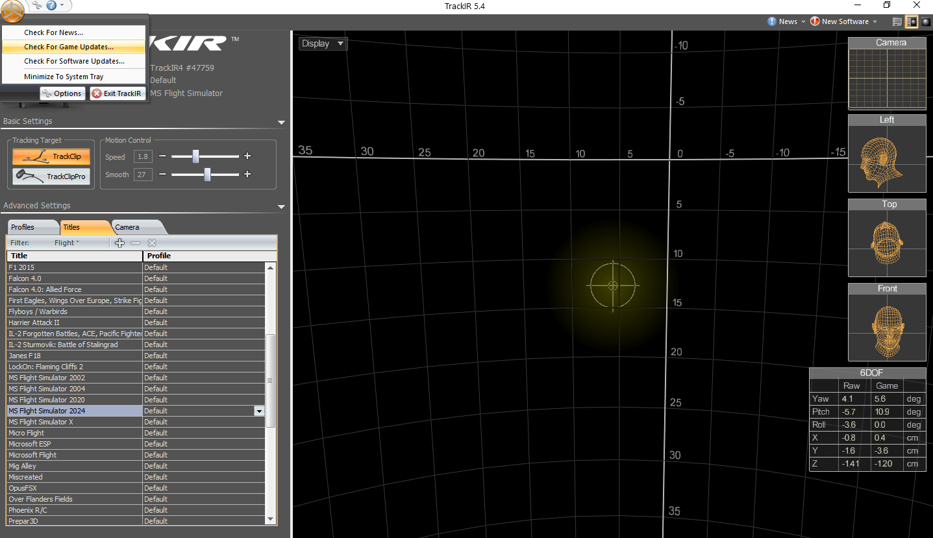
Task: Click the crosshair tracking reticle
Action: click(612, 286)
